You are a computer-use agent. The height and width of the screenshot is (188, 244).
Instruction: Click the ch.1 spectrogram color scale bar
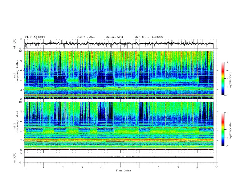click(x=223, y=79)
